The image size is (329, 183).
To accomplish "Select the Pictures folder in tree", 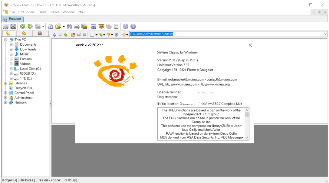I will 26,59.
